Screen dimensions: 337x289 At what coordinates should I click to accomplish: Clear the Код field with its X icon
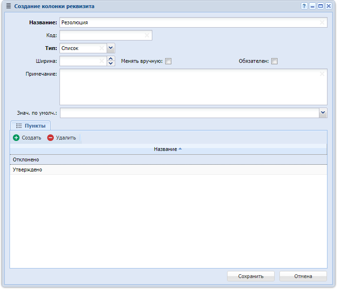(x=147, y=35)
